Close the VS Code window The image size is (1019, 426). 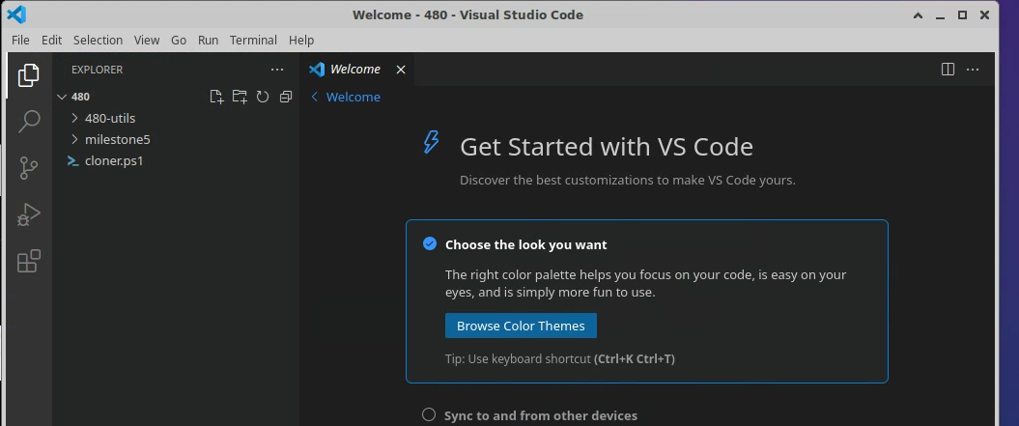tap(985, 14)
